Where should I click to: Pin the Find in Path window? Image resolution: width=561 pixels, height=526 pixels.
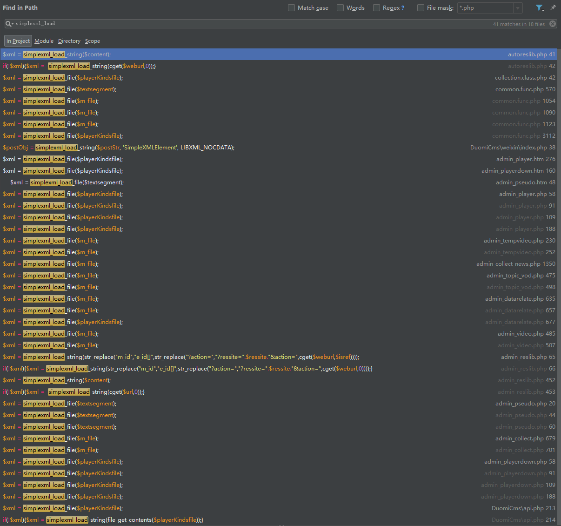pos(553,8)
